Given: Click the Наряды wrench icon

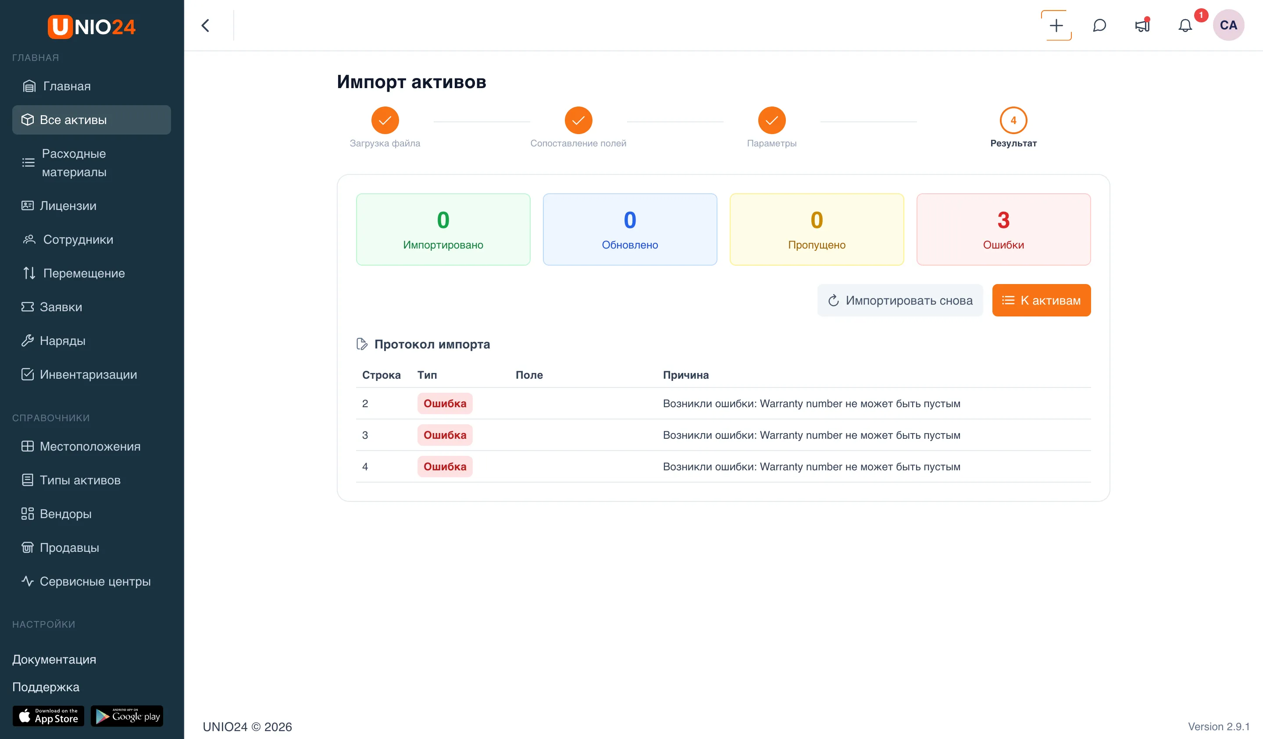Looking at the screenshot, I should (28, 341).
